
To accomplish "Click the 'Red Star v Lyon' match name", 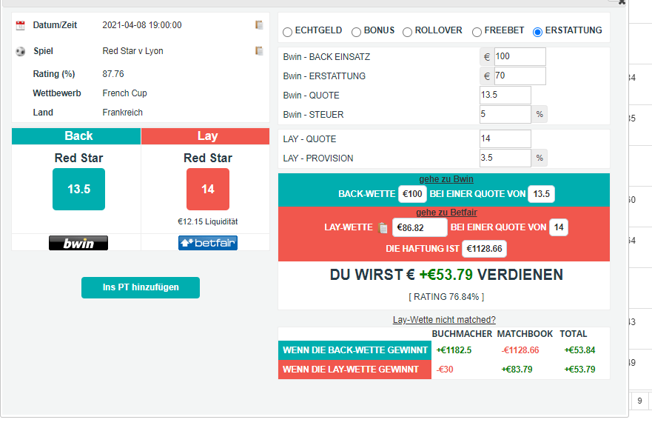I will (x=132, y=51).
